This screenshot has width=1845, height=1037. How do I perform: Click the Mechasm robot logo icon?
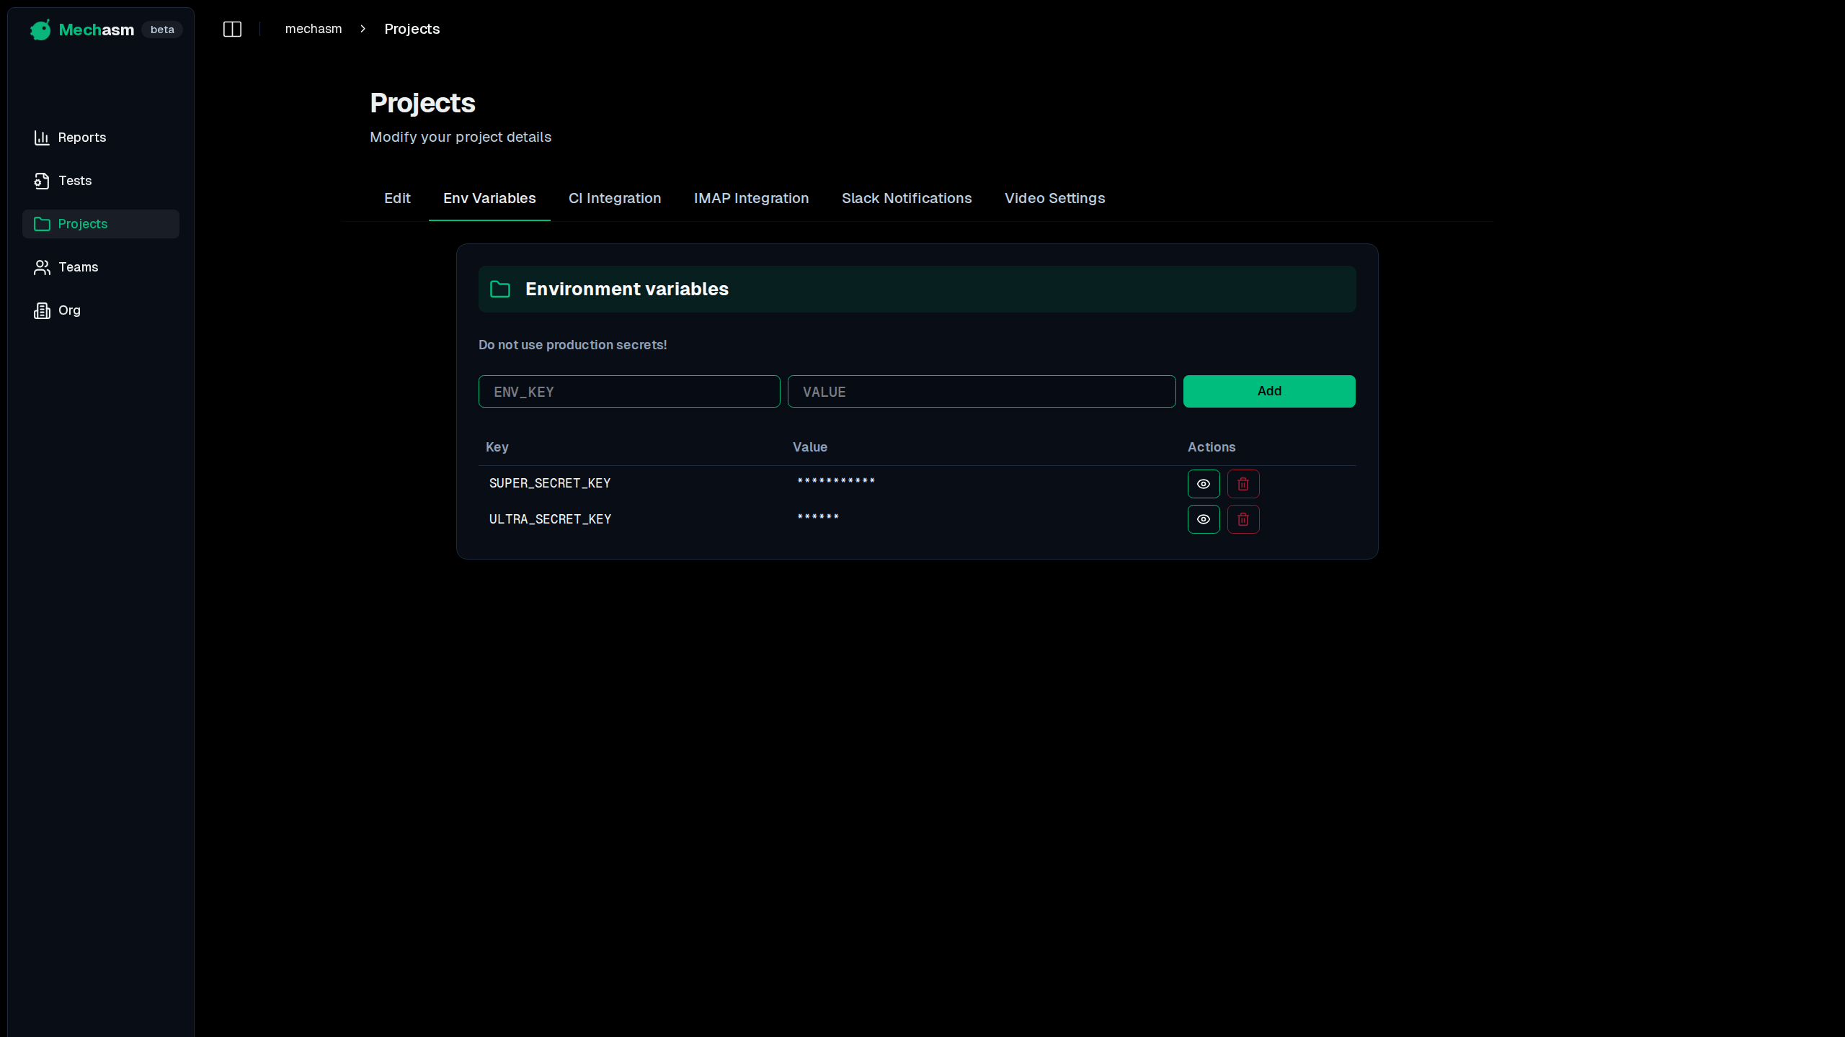tap(40, 30)
